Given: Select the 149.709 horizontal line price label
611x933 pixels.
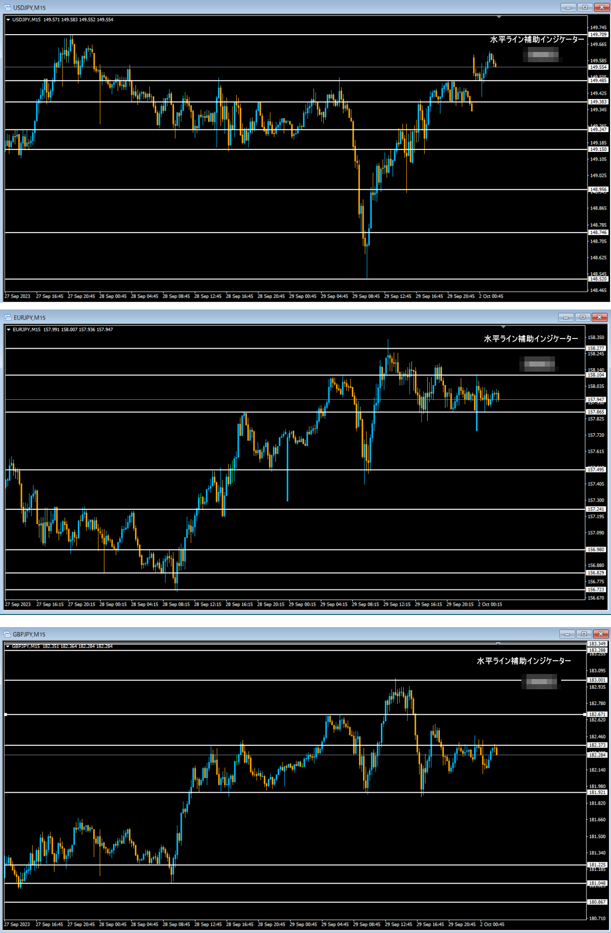Looking at the screenshot, I should tap(598, 35).
